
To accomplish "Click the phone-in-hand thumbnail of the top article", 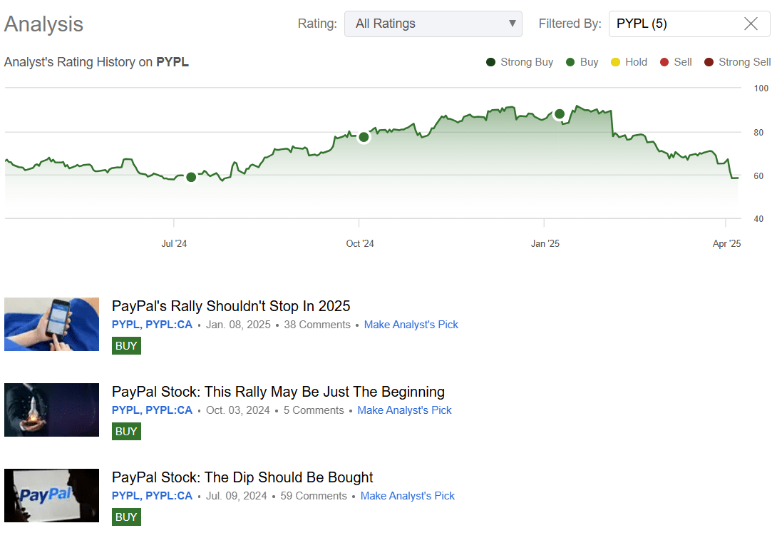I will (51, 324).
